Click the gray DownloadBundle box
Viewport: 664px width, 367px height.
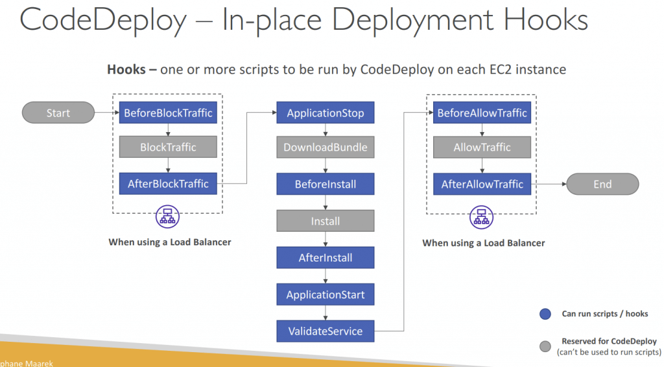(326, 147)
